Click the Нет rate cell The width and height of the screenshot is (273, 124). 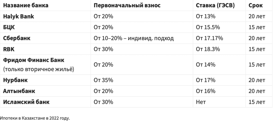pos(201,102)
